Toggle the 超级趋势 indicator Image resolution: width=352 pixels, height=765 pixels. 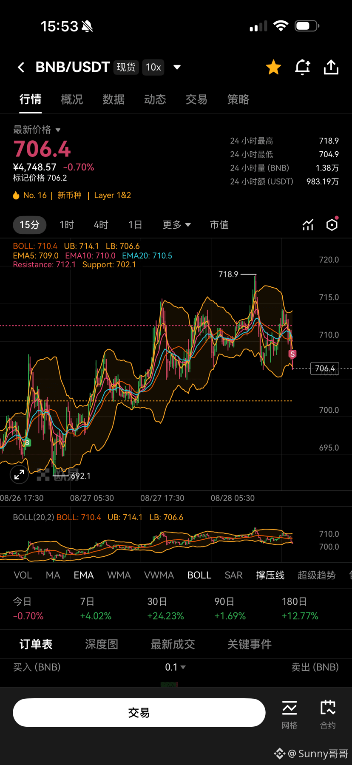[x=316, y=575]
